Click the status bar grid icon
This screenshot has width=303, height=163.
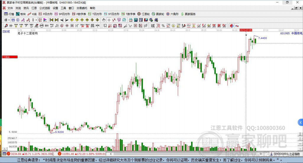(4, 154)
